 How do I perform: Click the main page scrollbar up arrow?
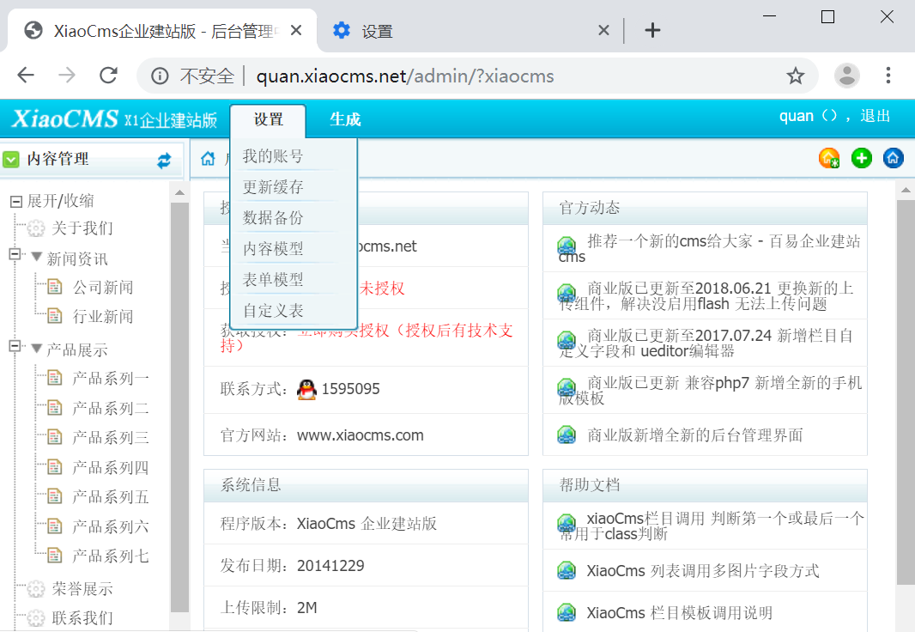click(x=906, y=191)
